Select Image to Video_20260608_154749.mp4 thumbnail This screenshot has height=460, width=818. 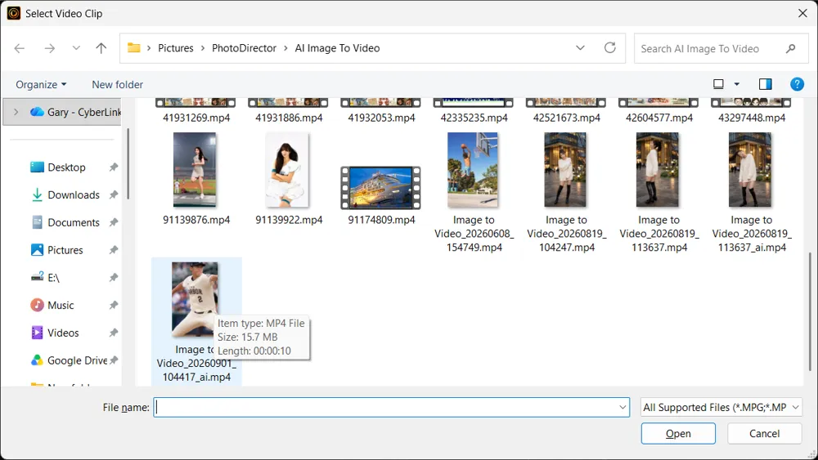click(473, 170)
